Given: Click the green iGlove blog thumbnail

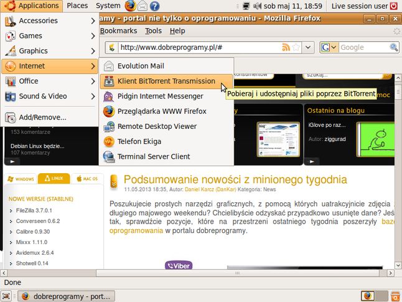Looking at the screenshot, I should coord(375,139).
